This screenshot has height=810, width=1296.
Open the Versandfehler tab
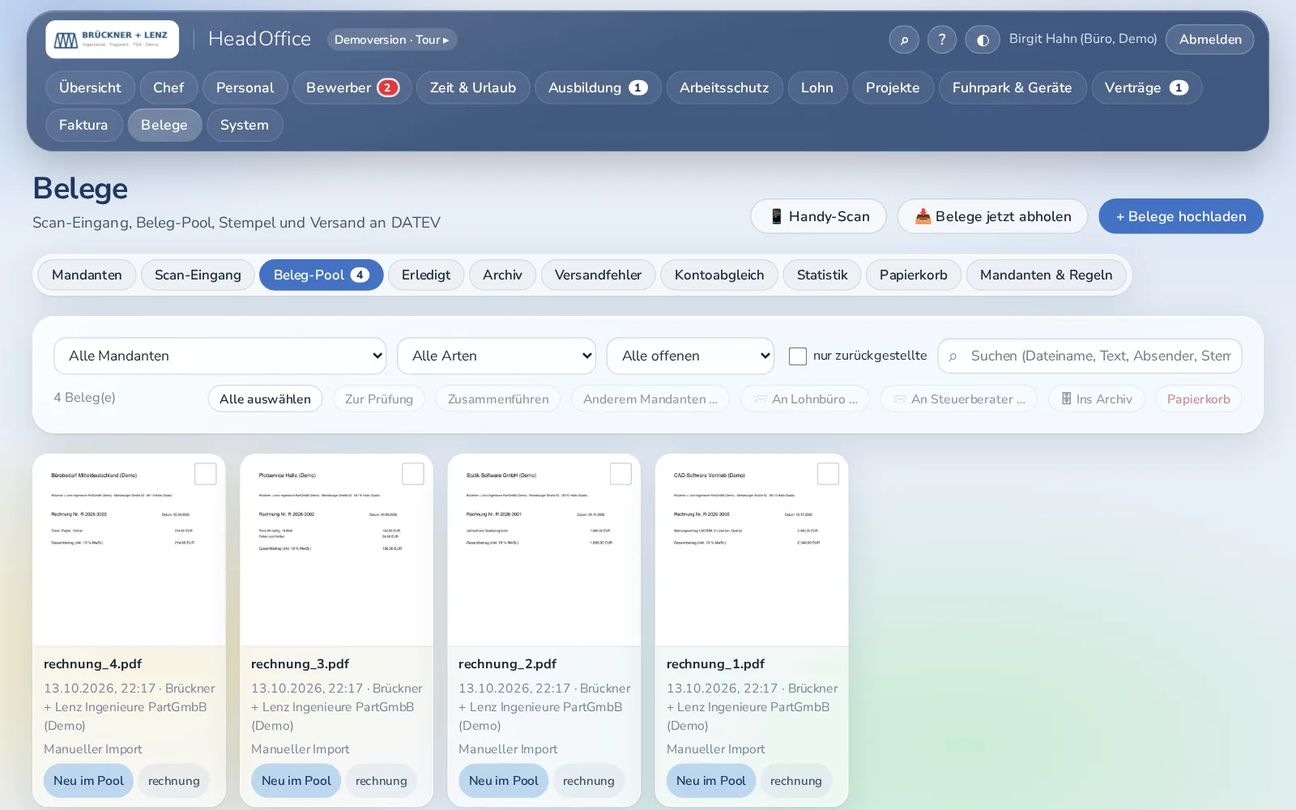tap(598, 275)
